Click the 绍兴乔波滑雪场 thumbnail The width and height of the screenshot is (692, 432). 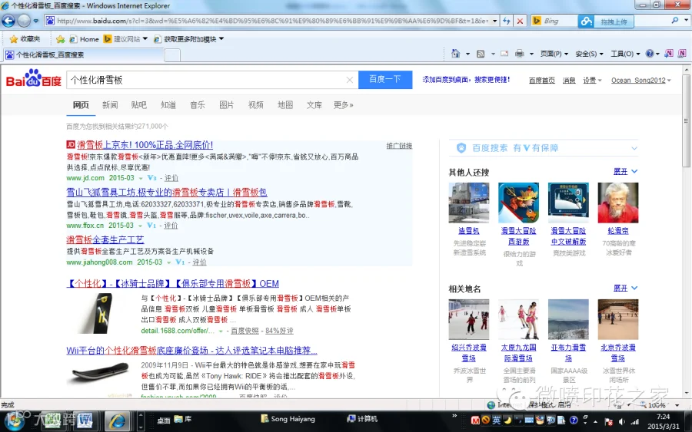click(469, 319)
